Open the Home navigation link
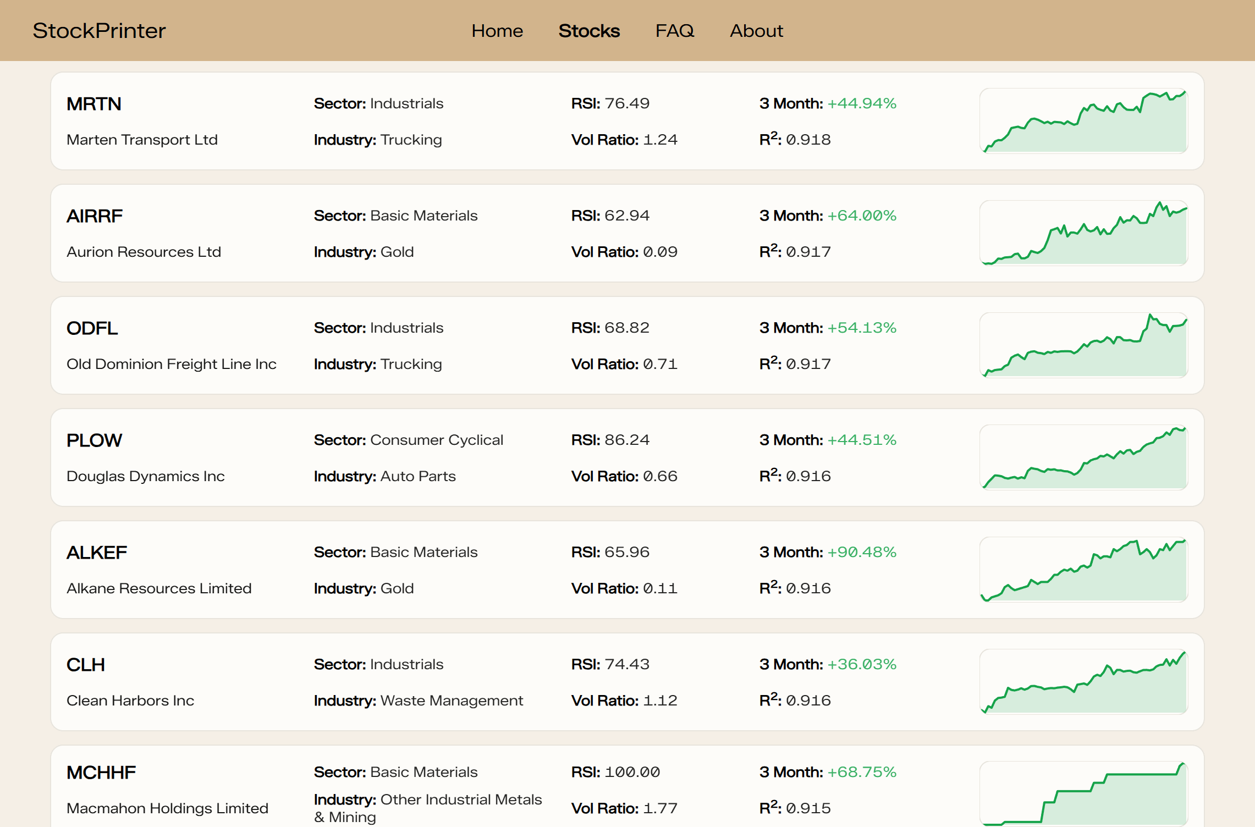1255x827 pixels. coord(497,31)
